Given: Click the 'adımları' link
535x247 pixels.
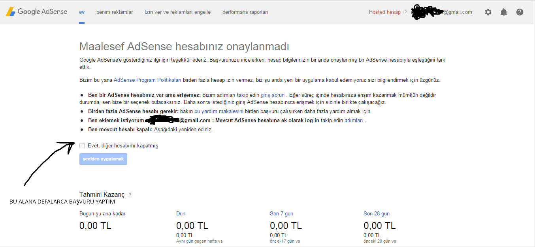Looking at the screenshot, I should tap(354, 121).
